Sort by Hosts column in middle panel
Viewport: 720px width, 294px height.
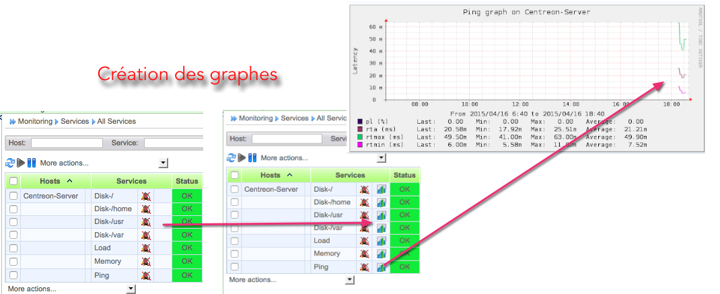click(x=270, y=175)
